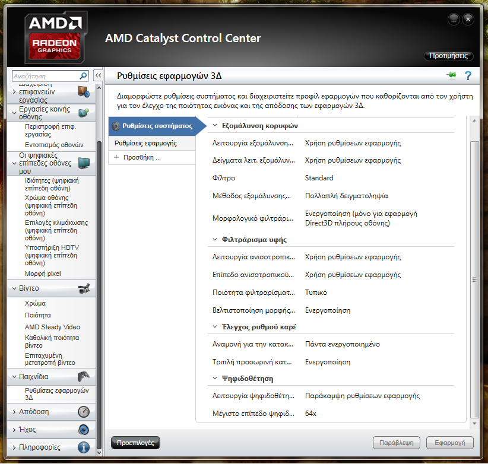Open the Χρώμα item under Βίντεο
The height and width of the screenshot is (464, 488).
[35, 303]
